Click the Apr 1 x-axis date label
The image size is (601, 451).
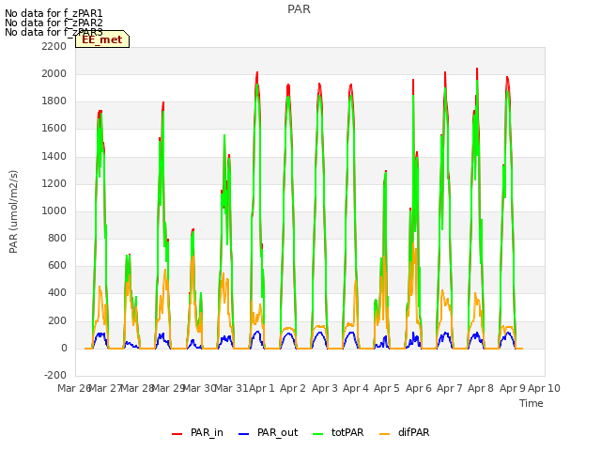click(262, 388)
